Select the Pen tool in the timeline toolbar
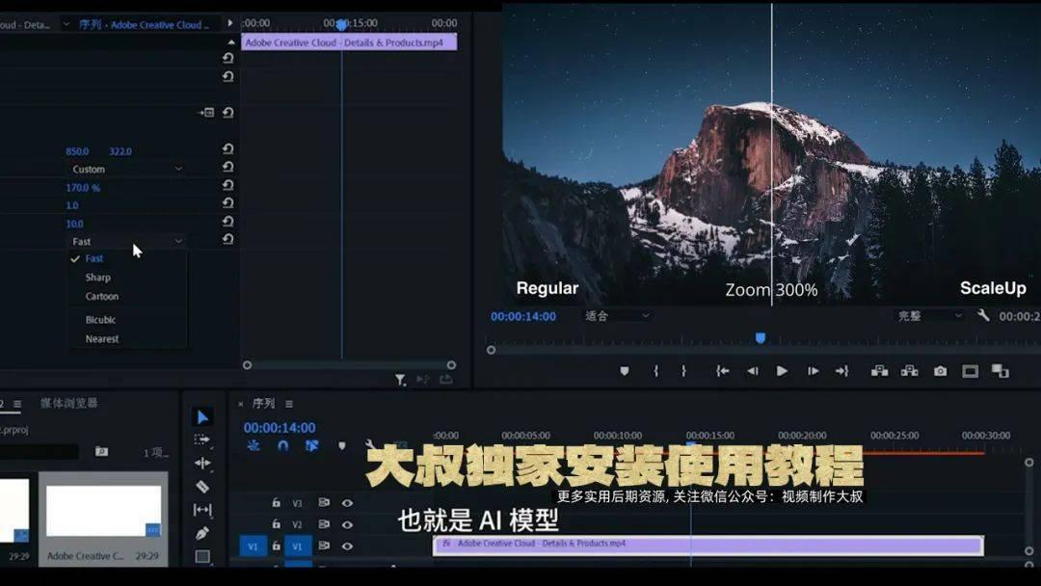 click(x=202, y=532)
